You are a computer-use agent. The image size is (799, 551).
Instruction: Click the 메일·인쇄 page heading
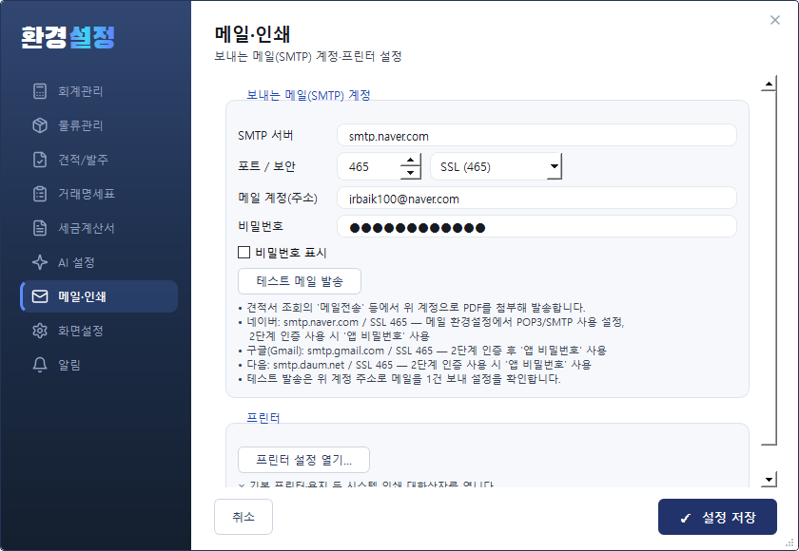pos(253,34)
